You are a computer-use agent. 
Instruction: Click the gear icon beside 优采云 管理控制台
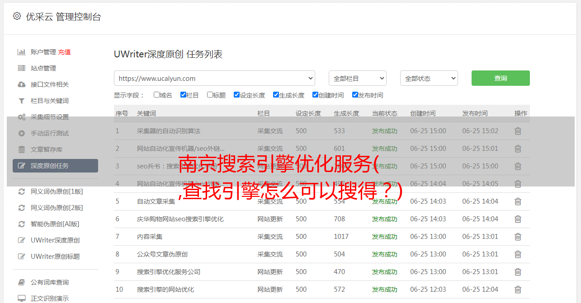click(x=17, y=16)
